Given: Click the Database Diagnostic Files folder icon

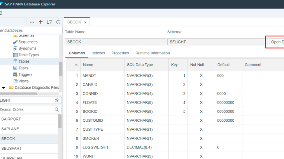Looking at the screenshot, I should (x=11, y=87).
